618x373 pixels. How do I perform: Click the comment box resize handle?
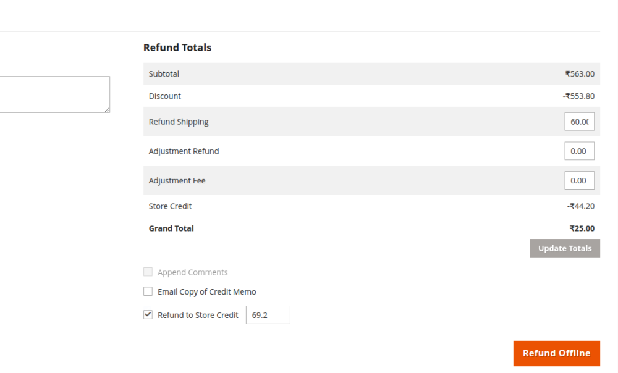[x=107, y=110]
